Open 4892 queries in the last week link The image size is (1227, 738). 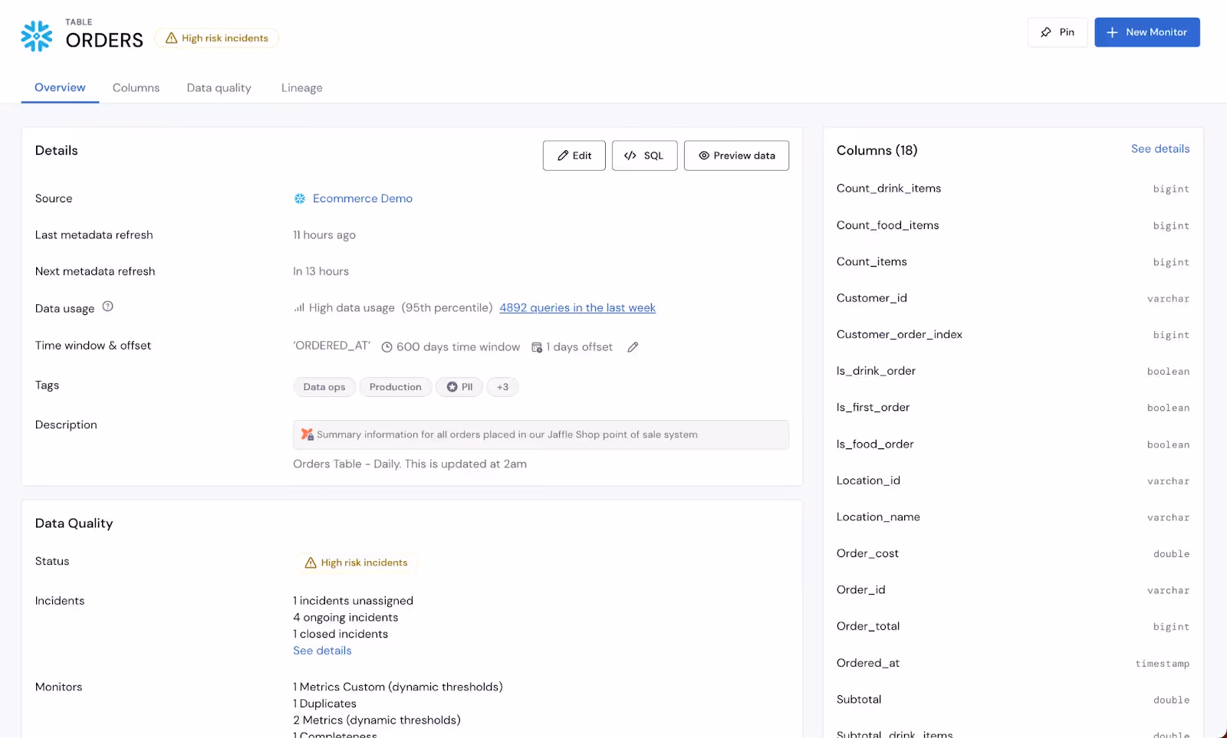coord(577,308)
